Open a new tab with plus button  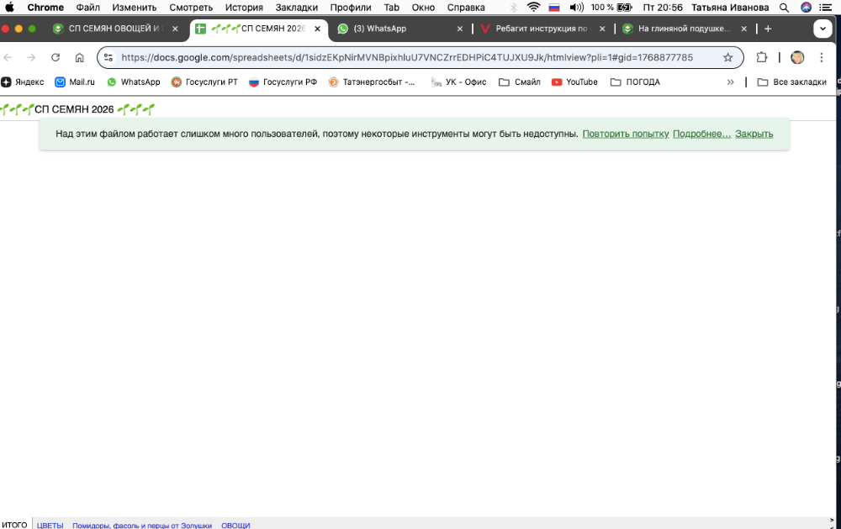(768, 29)
